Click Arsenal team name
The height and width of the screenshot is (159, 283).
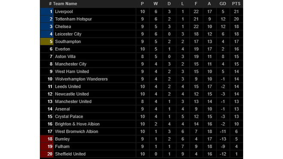pos(62,109)
